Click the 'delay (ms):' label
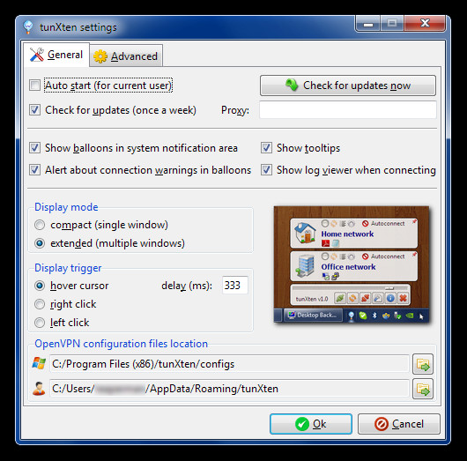Image resolution: width=467 pixels, height=461 pixels. coord(187,286)
